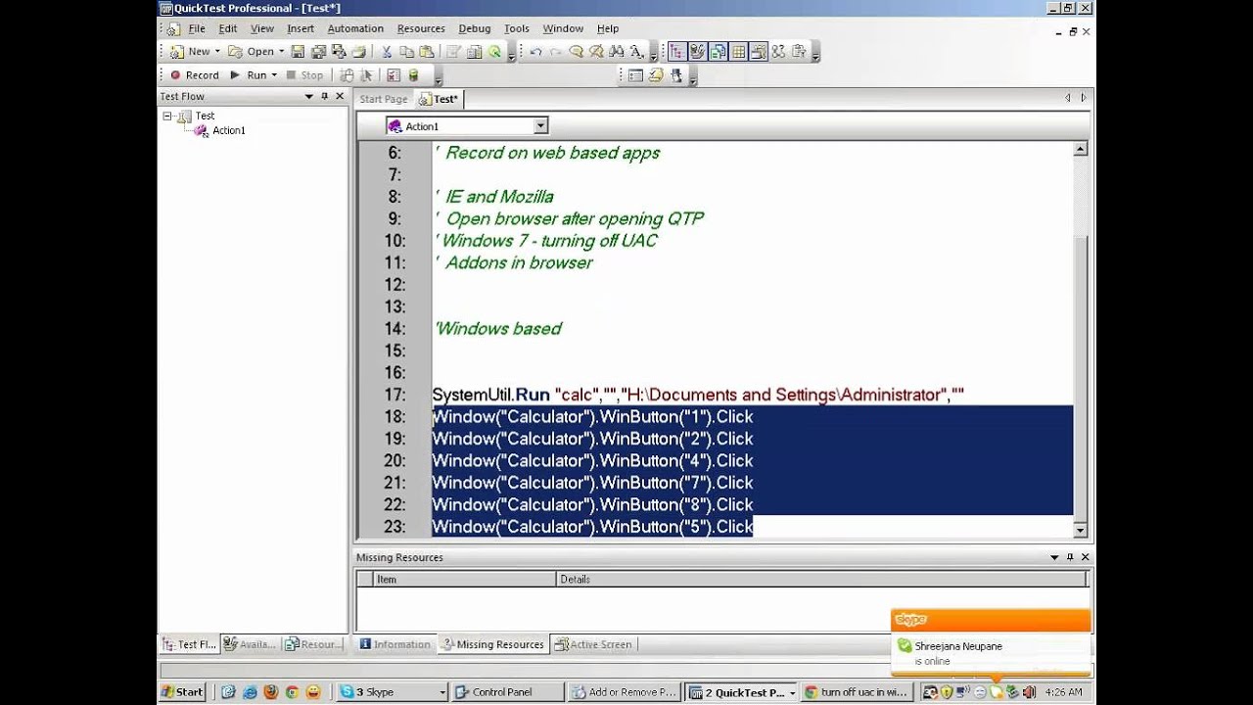Screen dimensions: 1253x705
Task: Open QuickTest taskbar group dropdown arrow
Action: click(792, 692)
